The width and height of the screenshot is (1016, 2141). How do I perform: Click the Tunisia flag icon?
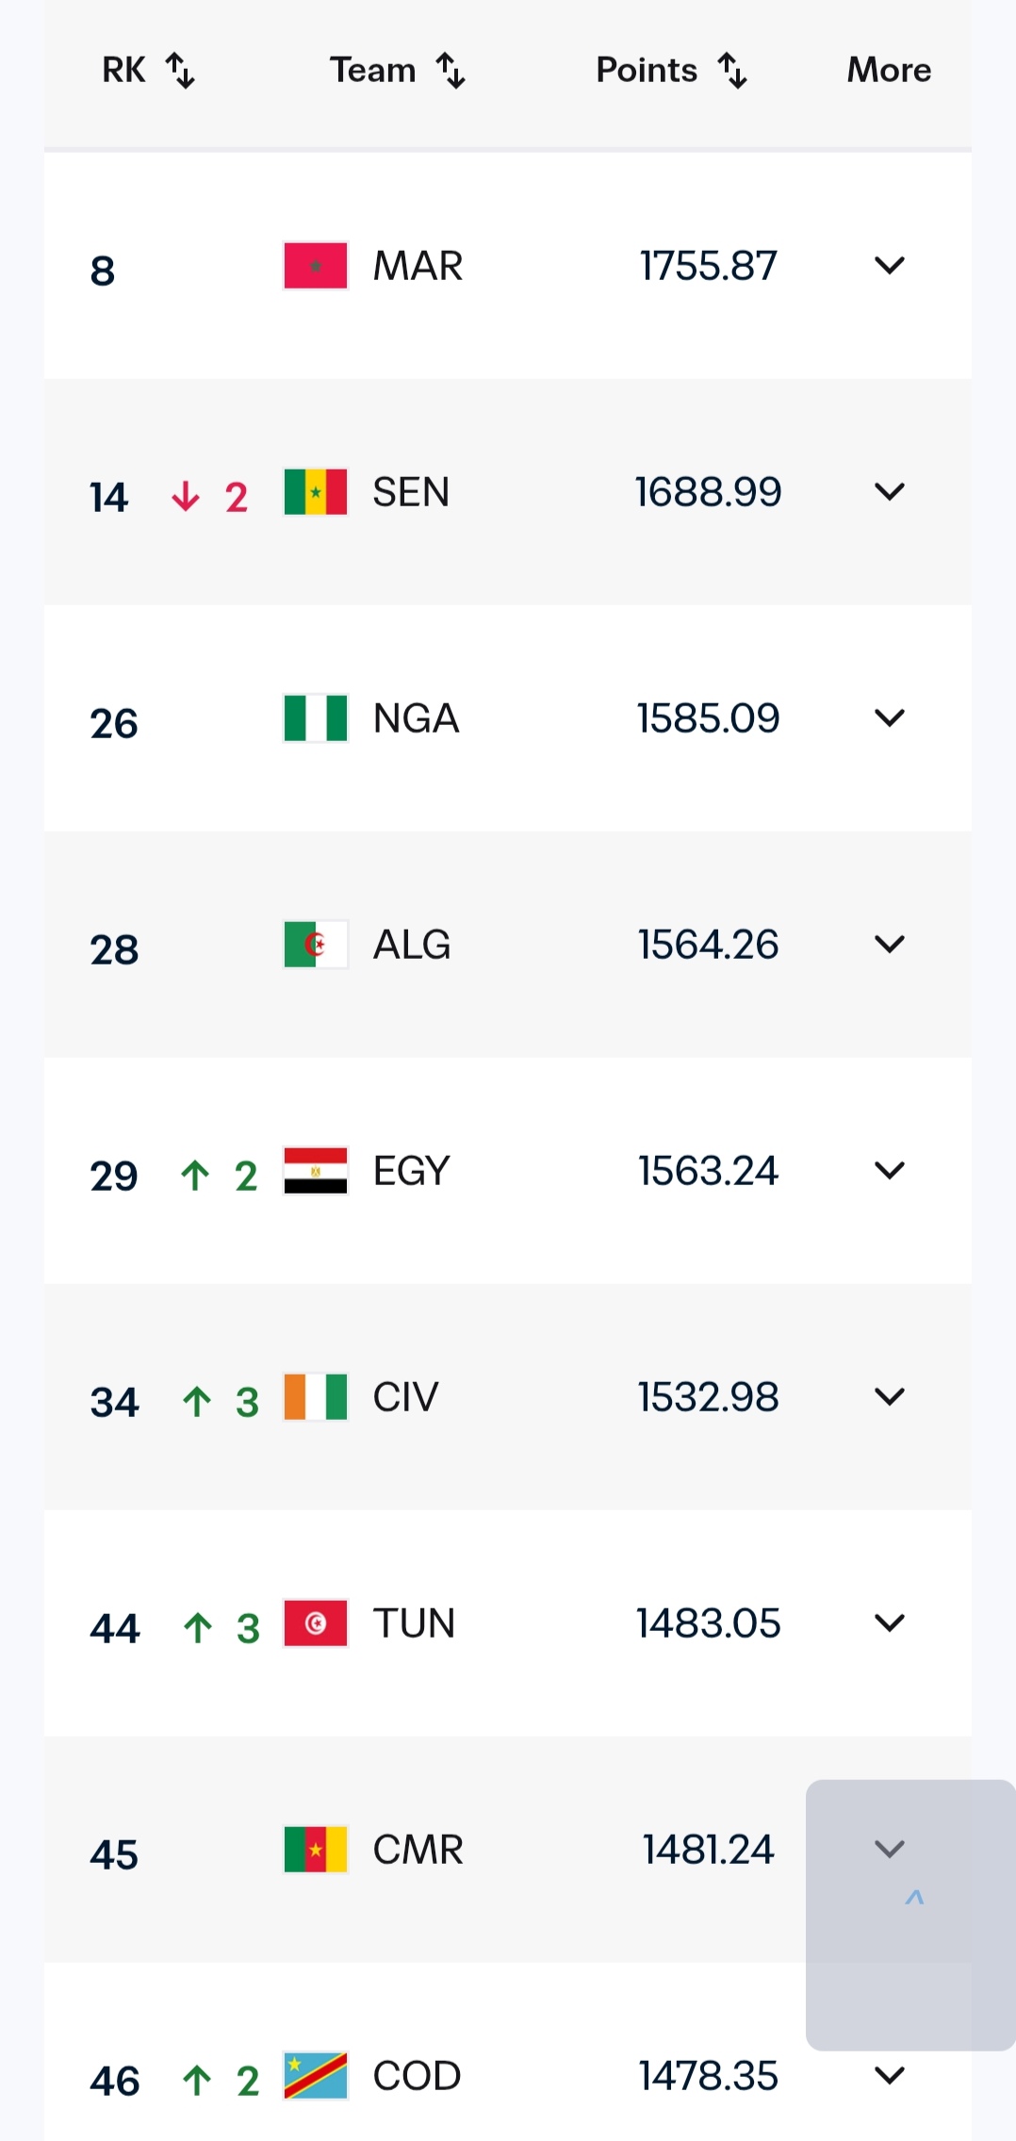(x=316, y=1623)
